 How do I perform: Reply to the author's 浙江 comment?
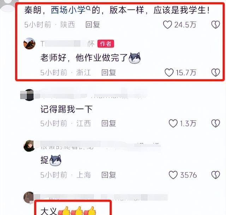coord(108,72)
